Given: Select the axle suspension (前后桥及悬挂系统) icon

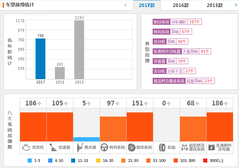Looking at the screenshot, I should click(184, 147).
